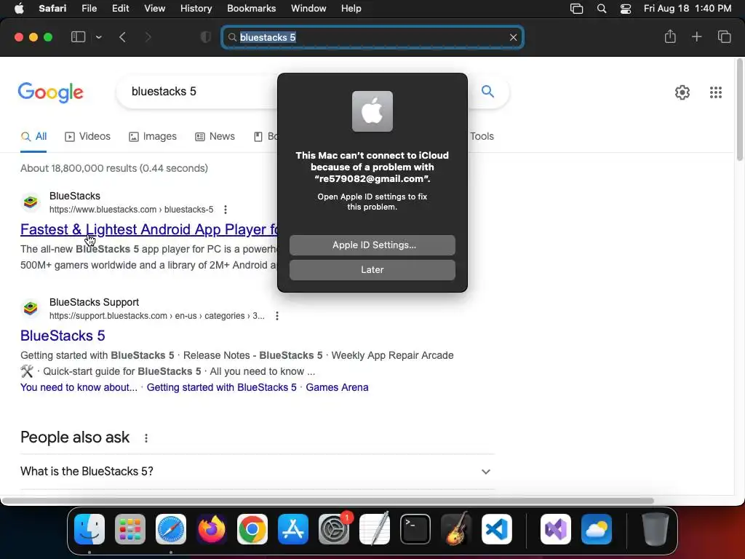Select the All results tab
The image size is (745, 559).
click(33, 136)
